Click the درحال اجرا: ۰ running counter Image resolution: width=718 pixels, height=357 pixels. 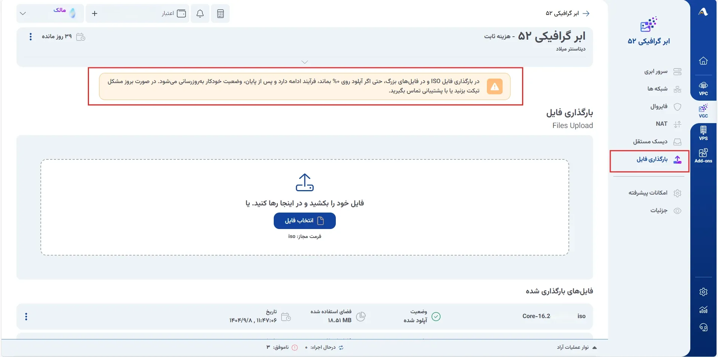click(324, 348)
